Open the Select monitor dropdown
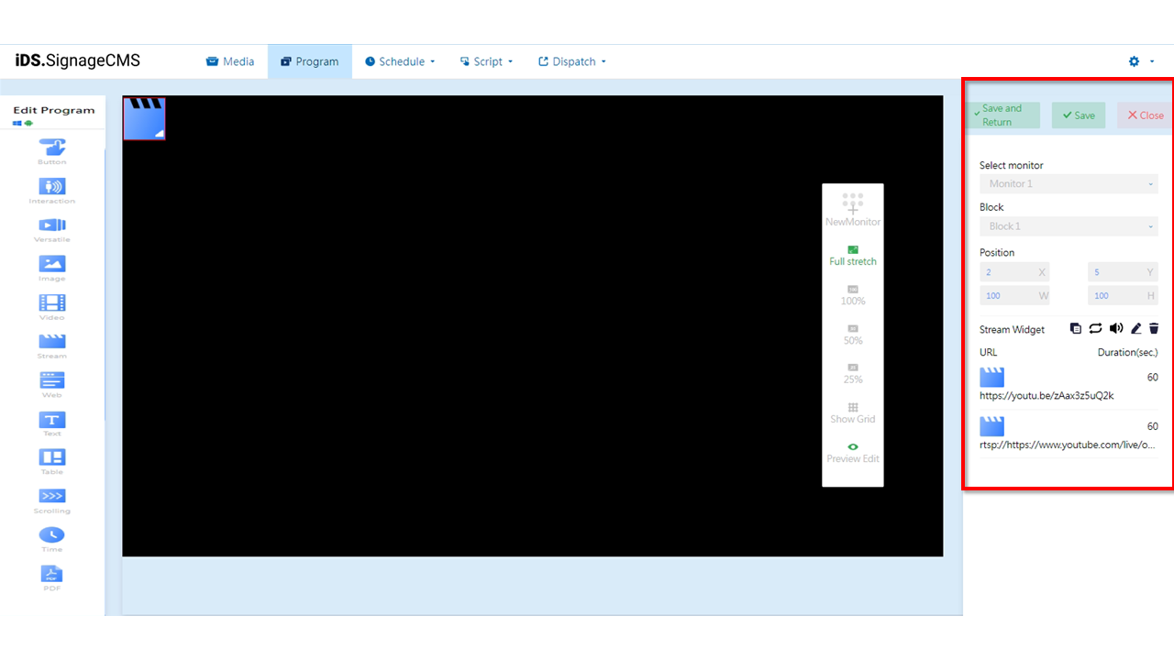This screenshot has width=1174, height=660. click(x=1069, y=183)
